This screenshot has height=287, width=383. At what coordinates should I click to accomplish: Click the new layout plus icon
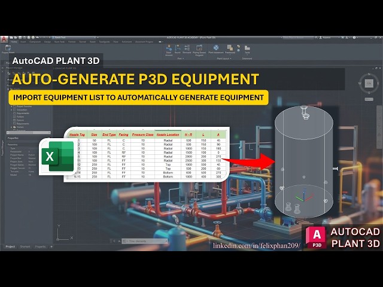click(51, 247)
